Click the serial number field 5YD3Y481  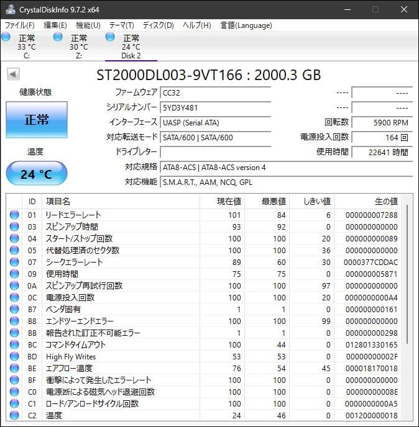coord(216,108)
